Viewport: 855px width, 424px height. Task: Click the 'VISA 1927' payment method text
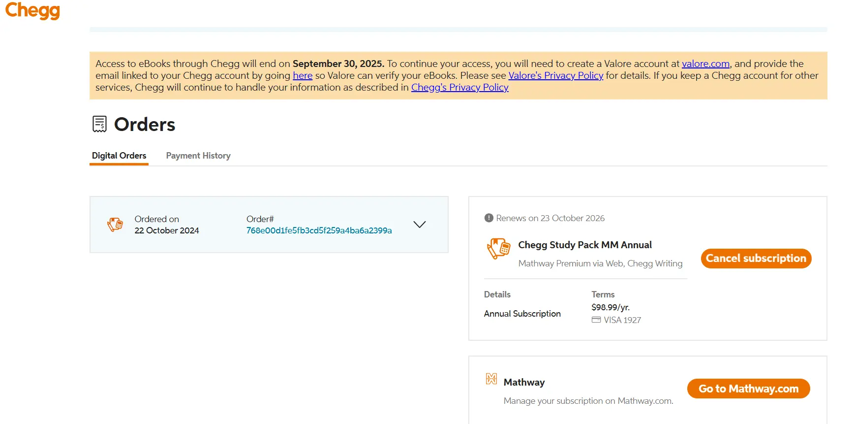coord(622,320)
